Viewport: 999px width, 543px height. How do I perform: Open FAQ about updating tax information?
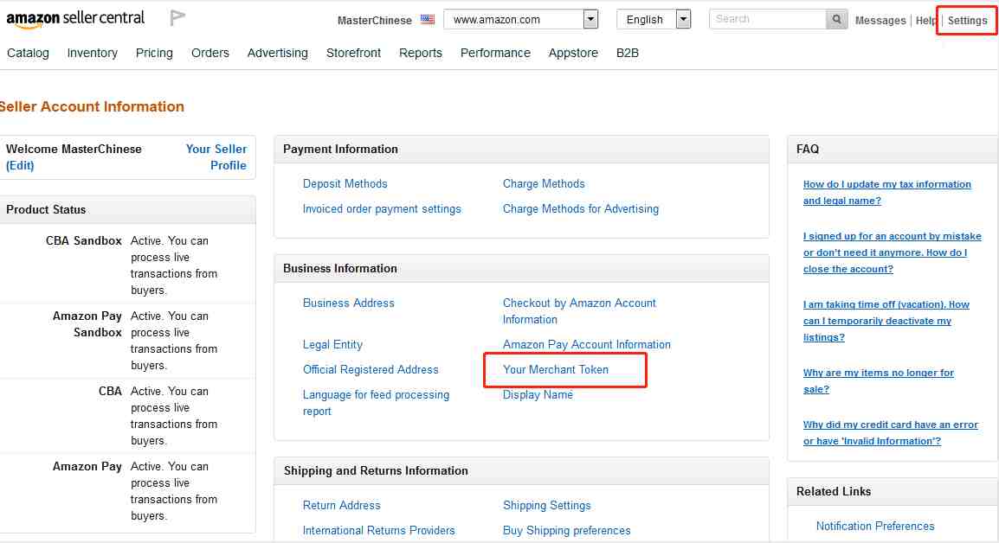[x=886, y=192]
